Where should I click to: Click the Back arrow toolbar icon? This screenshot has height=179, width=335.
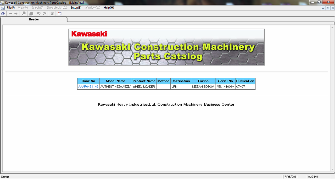coord(10,13)
